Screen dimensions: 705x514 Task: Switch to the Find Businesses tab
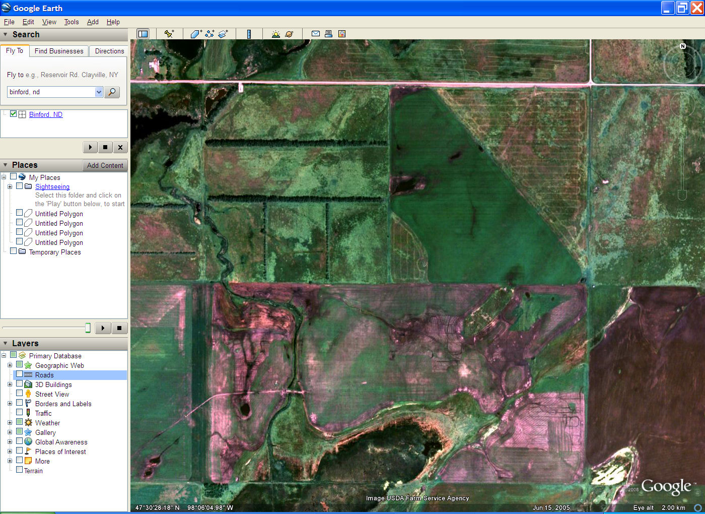(x=59, y=51)
